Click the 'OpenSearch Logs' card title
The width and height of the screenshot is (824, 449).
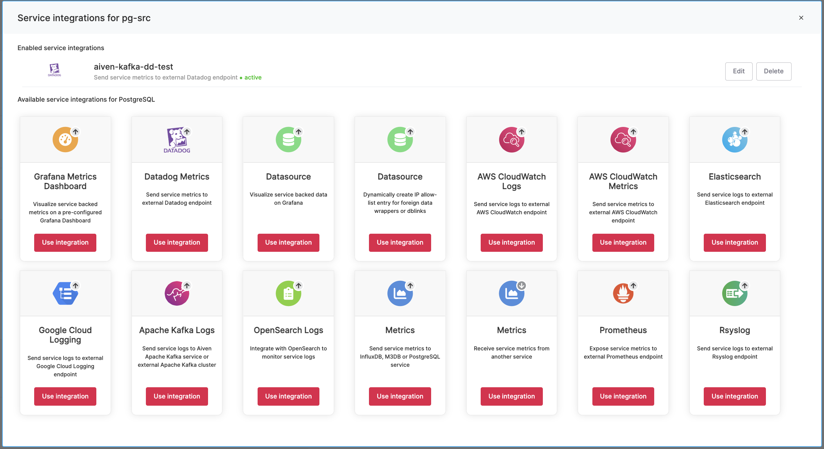click(288, 330)
